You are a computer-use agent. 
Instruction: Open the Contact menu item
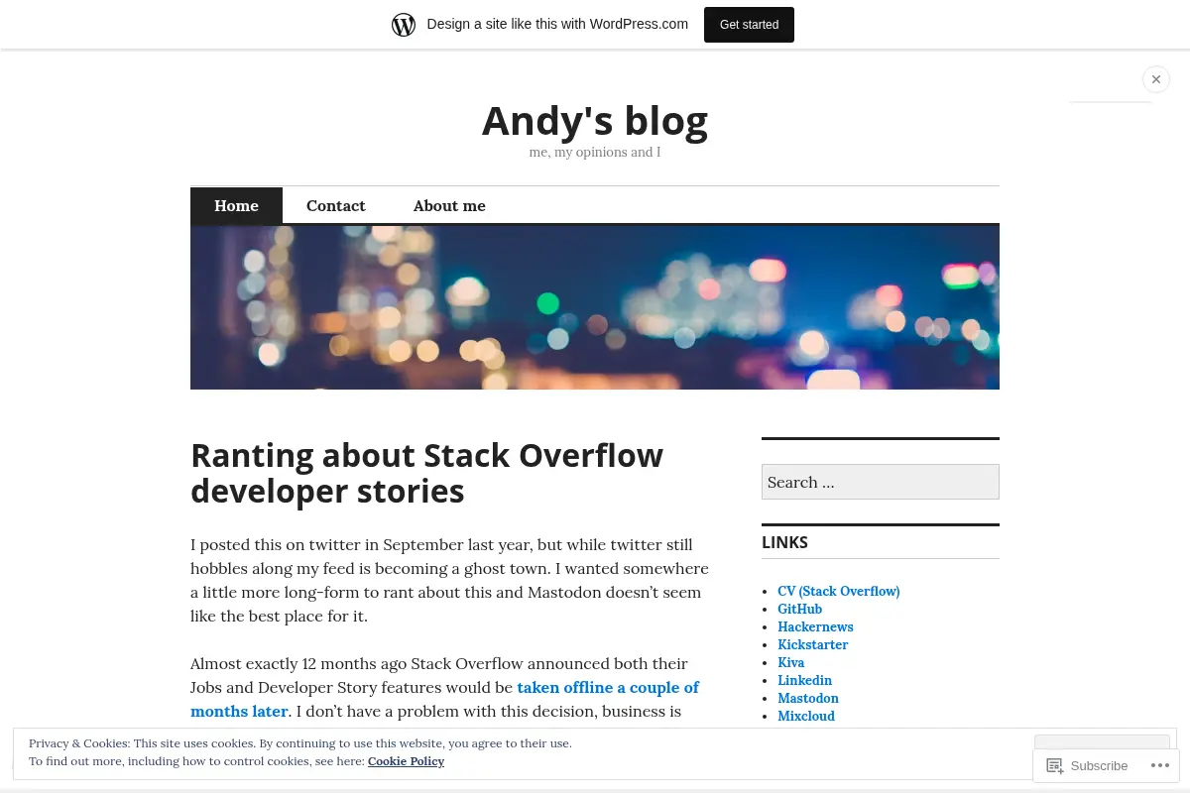coord(336,205)
